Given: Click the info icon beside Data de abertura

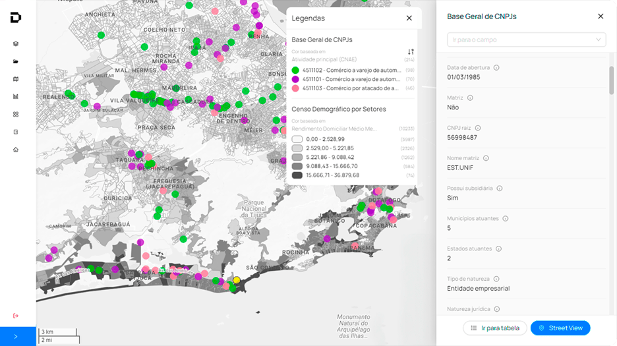Looking at the screenshot, I should click(x=496, y=68).
